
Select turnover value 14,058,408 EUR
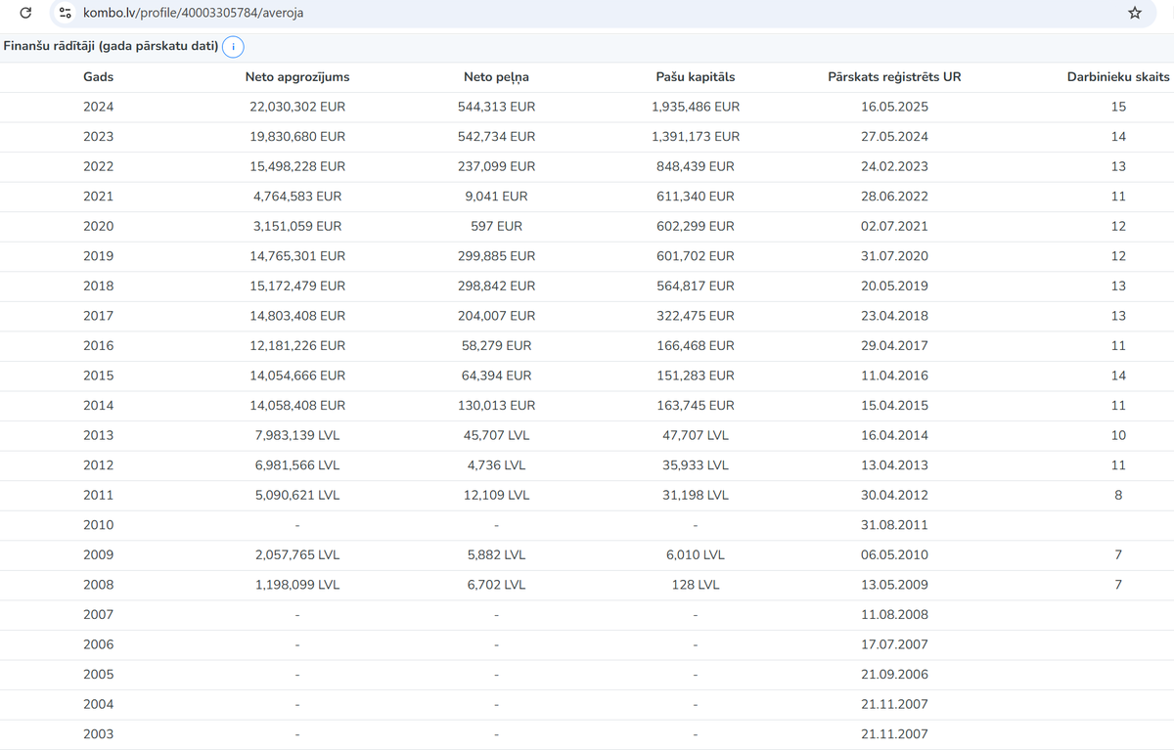coord(297,406)
